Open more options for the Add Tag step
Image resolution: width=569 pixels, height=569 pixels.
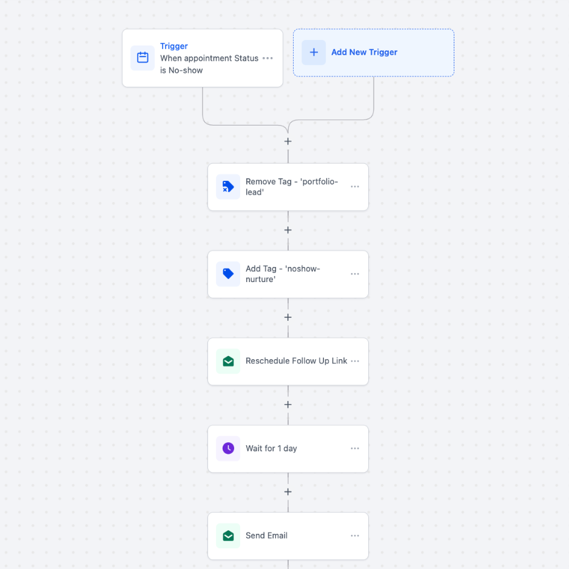355,274
